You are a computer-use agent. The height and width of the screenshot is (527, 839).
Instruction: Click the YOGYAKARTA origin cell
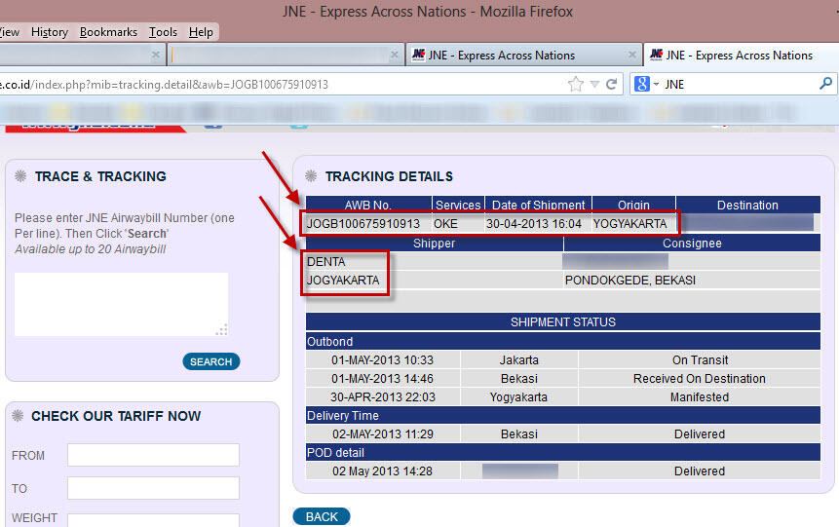(629, 224)
